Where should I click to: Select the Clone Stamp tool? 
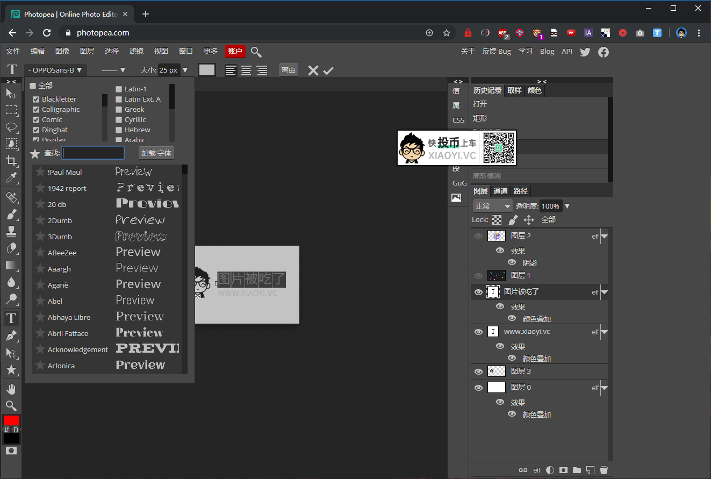pos(11,231)
